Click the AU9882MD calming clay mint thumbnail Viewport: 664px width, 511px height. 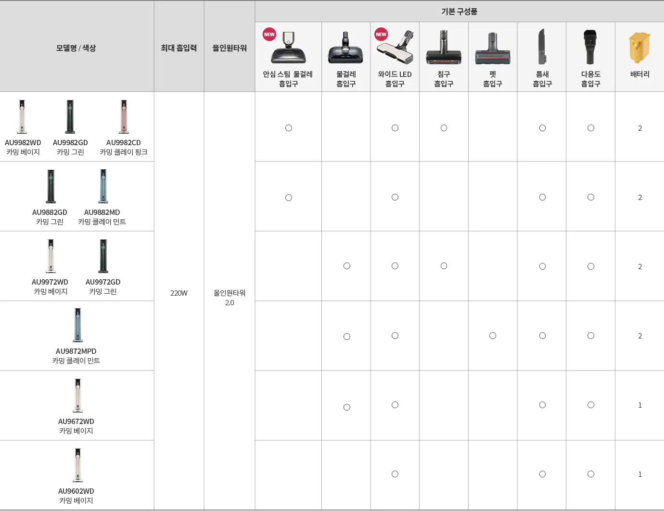103,187
